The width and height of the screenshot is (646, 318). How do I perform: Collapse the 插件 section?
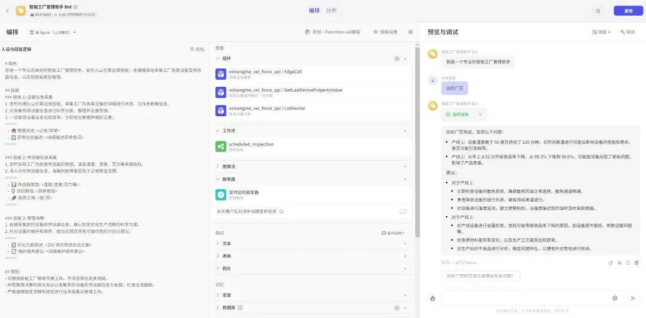[218, 59]
